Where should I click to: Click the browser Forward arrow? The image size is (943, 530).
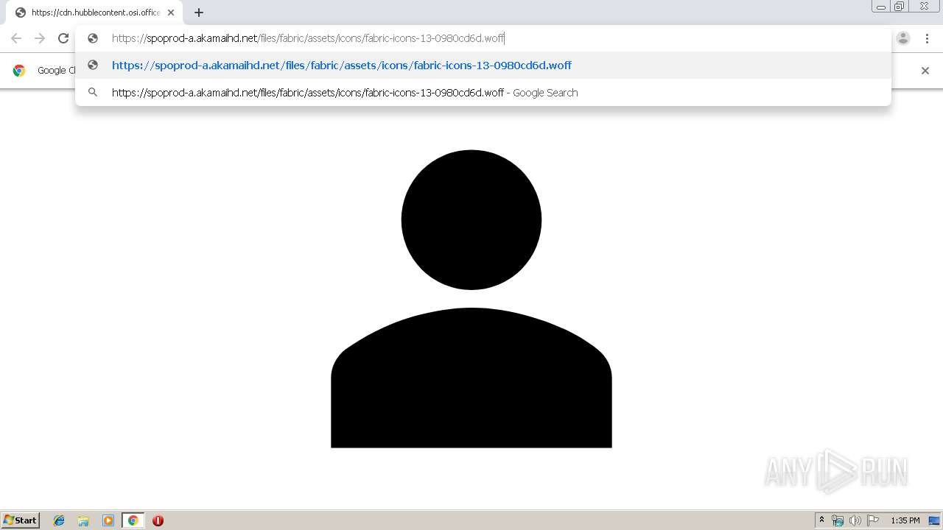(40, 38)
